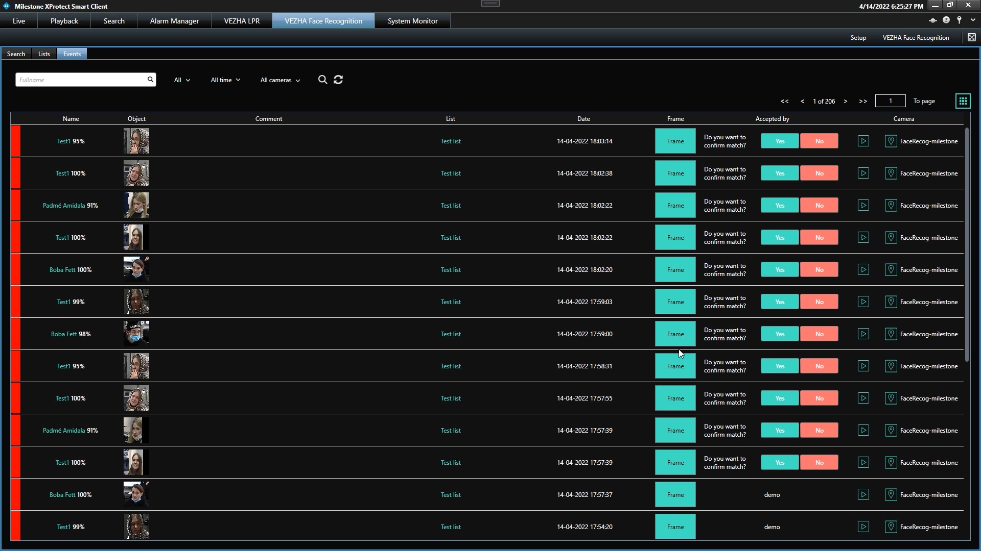Image resolution: width=981 pixels, height=551 pixels.
Task: Play video for the 18:03:14 event
Action: point(863,141)
